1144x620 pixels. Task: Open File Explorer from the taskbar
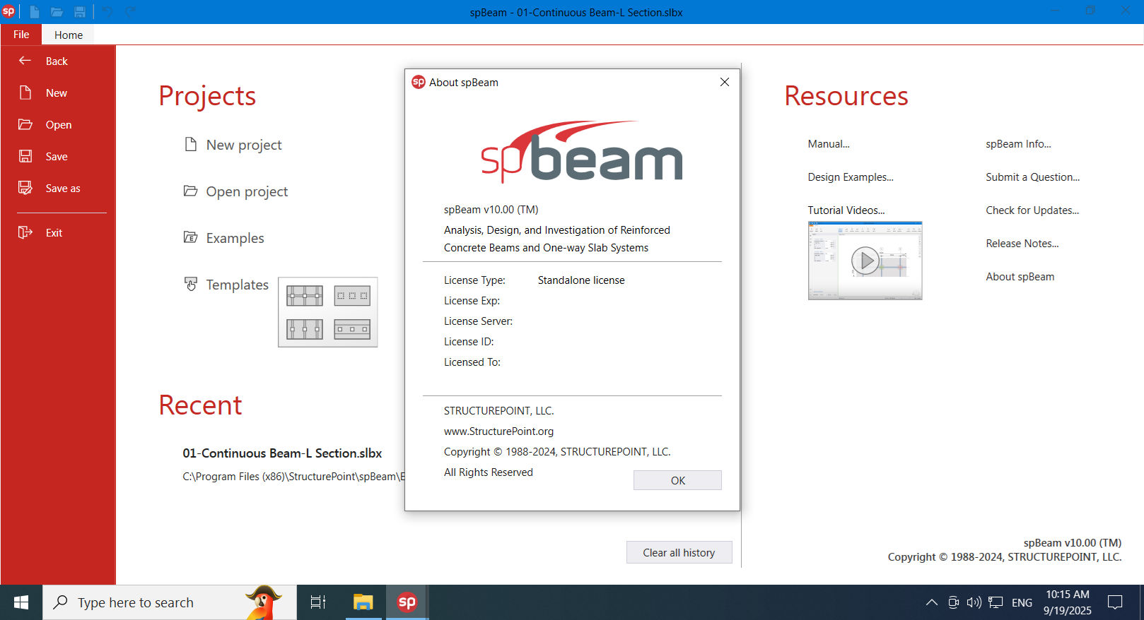click(363, 602)
